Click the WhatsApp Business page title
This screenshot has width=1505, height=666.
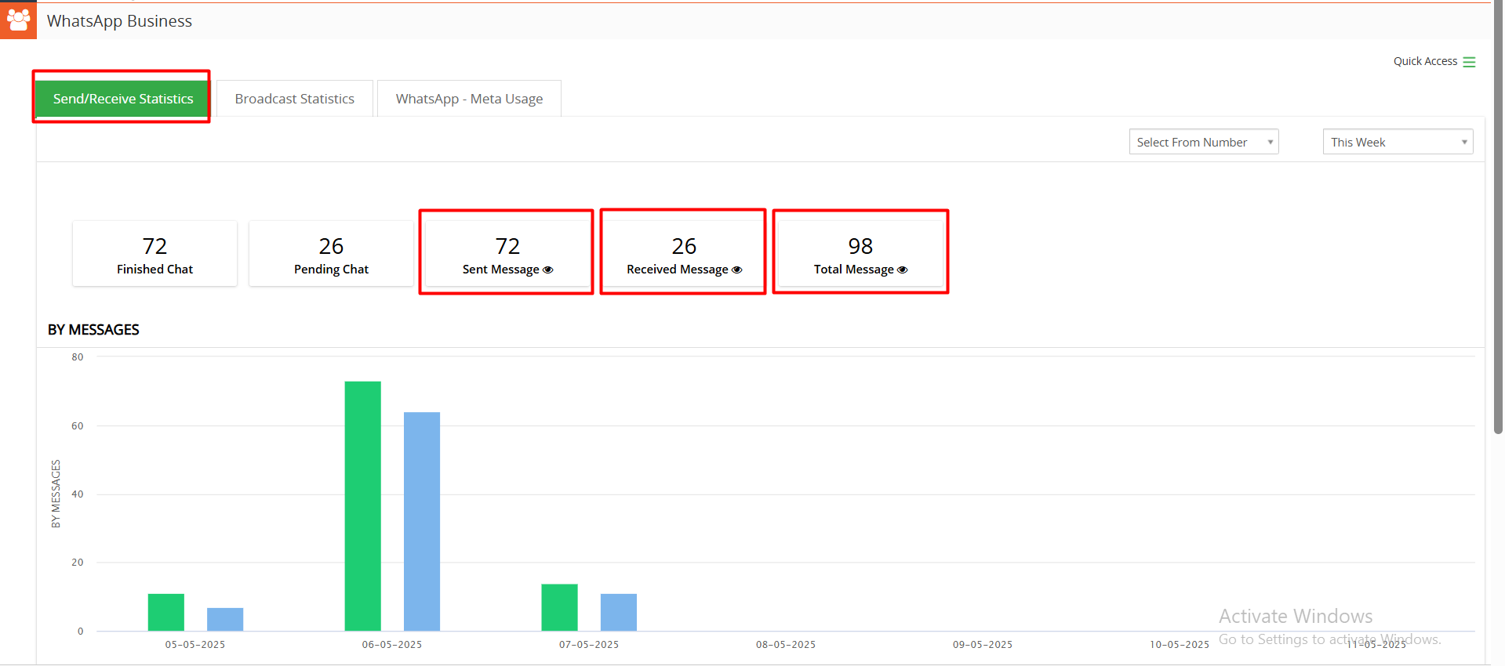(x=119, y=21)
